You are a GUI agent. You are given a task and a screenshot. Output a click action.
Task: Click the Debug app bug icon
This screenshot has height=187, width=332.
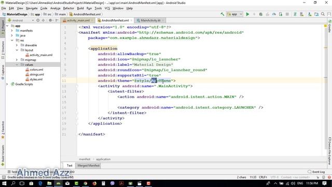point(260,14)
